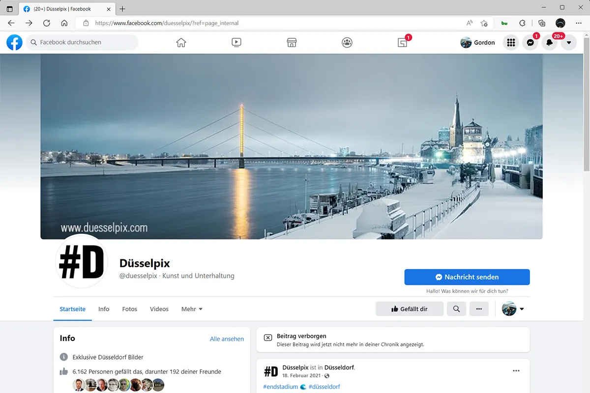Open the Watch video icon

pyautogui.click(x=236, y=43)
